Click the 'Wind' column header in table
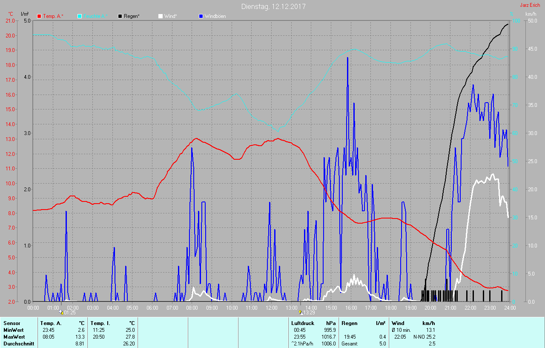The width and height of the screenshot is (545, 348). pos(399,323)
